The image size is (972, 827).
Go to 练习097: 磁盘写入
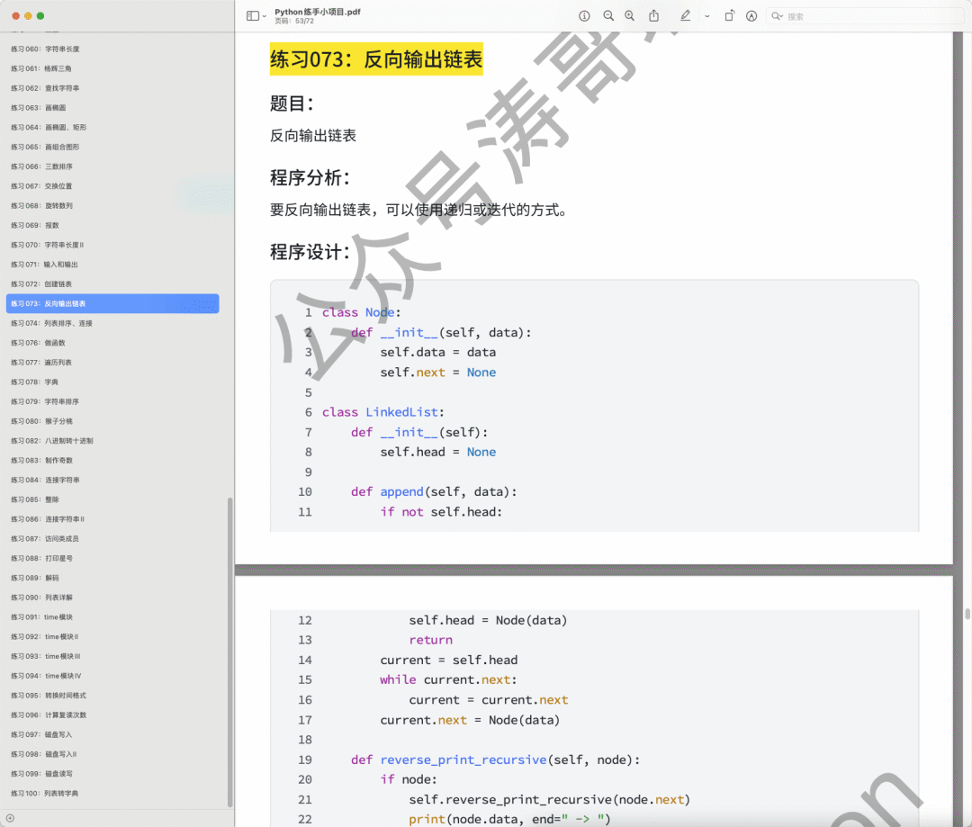[41, 734]
